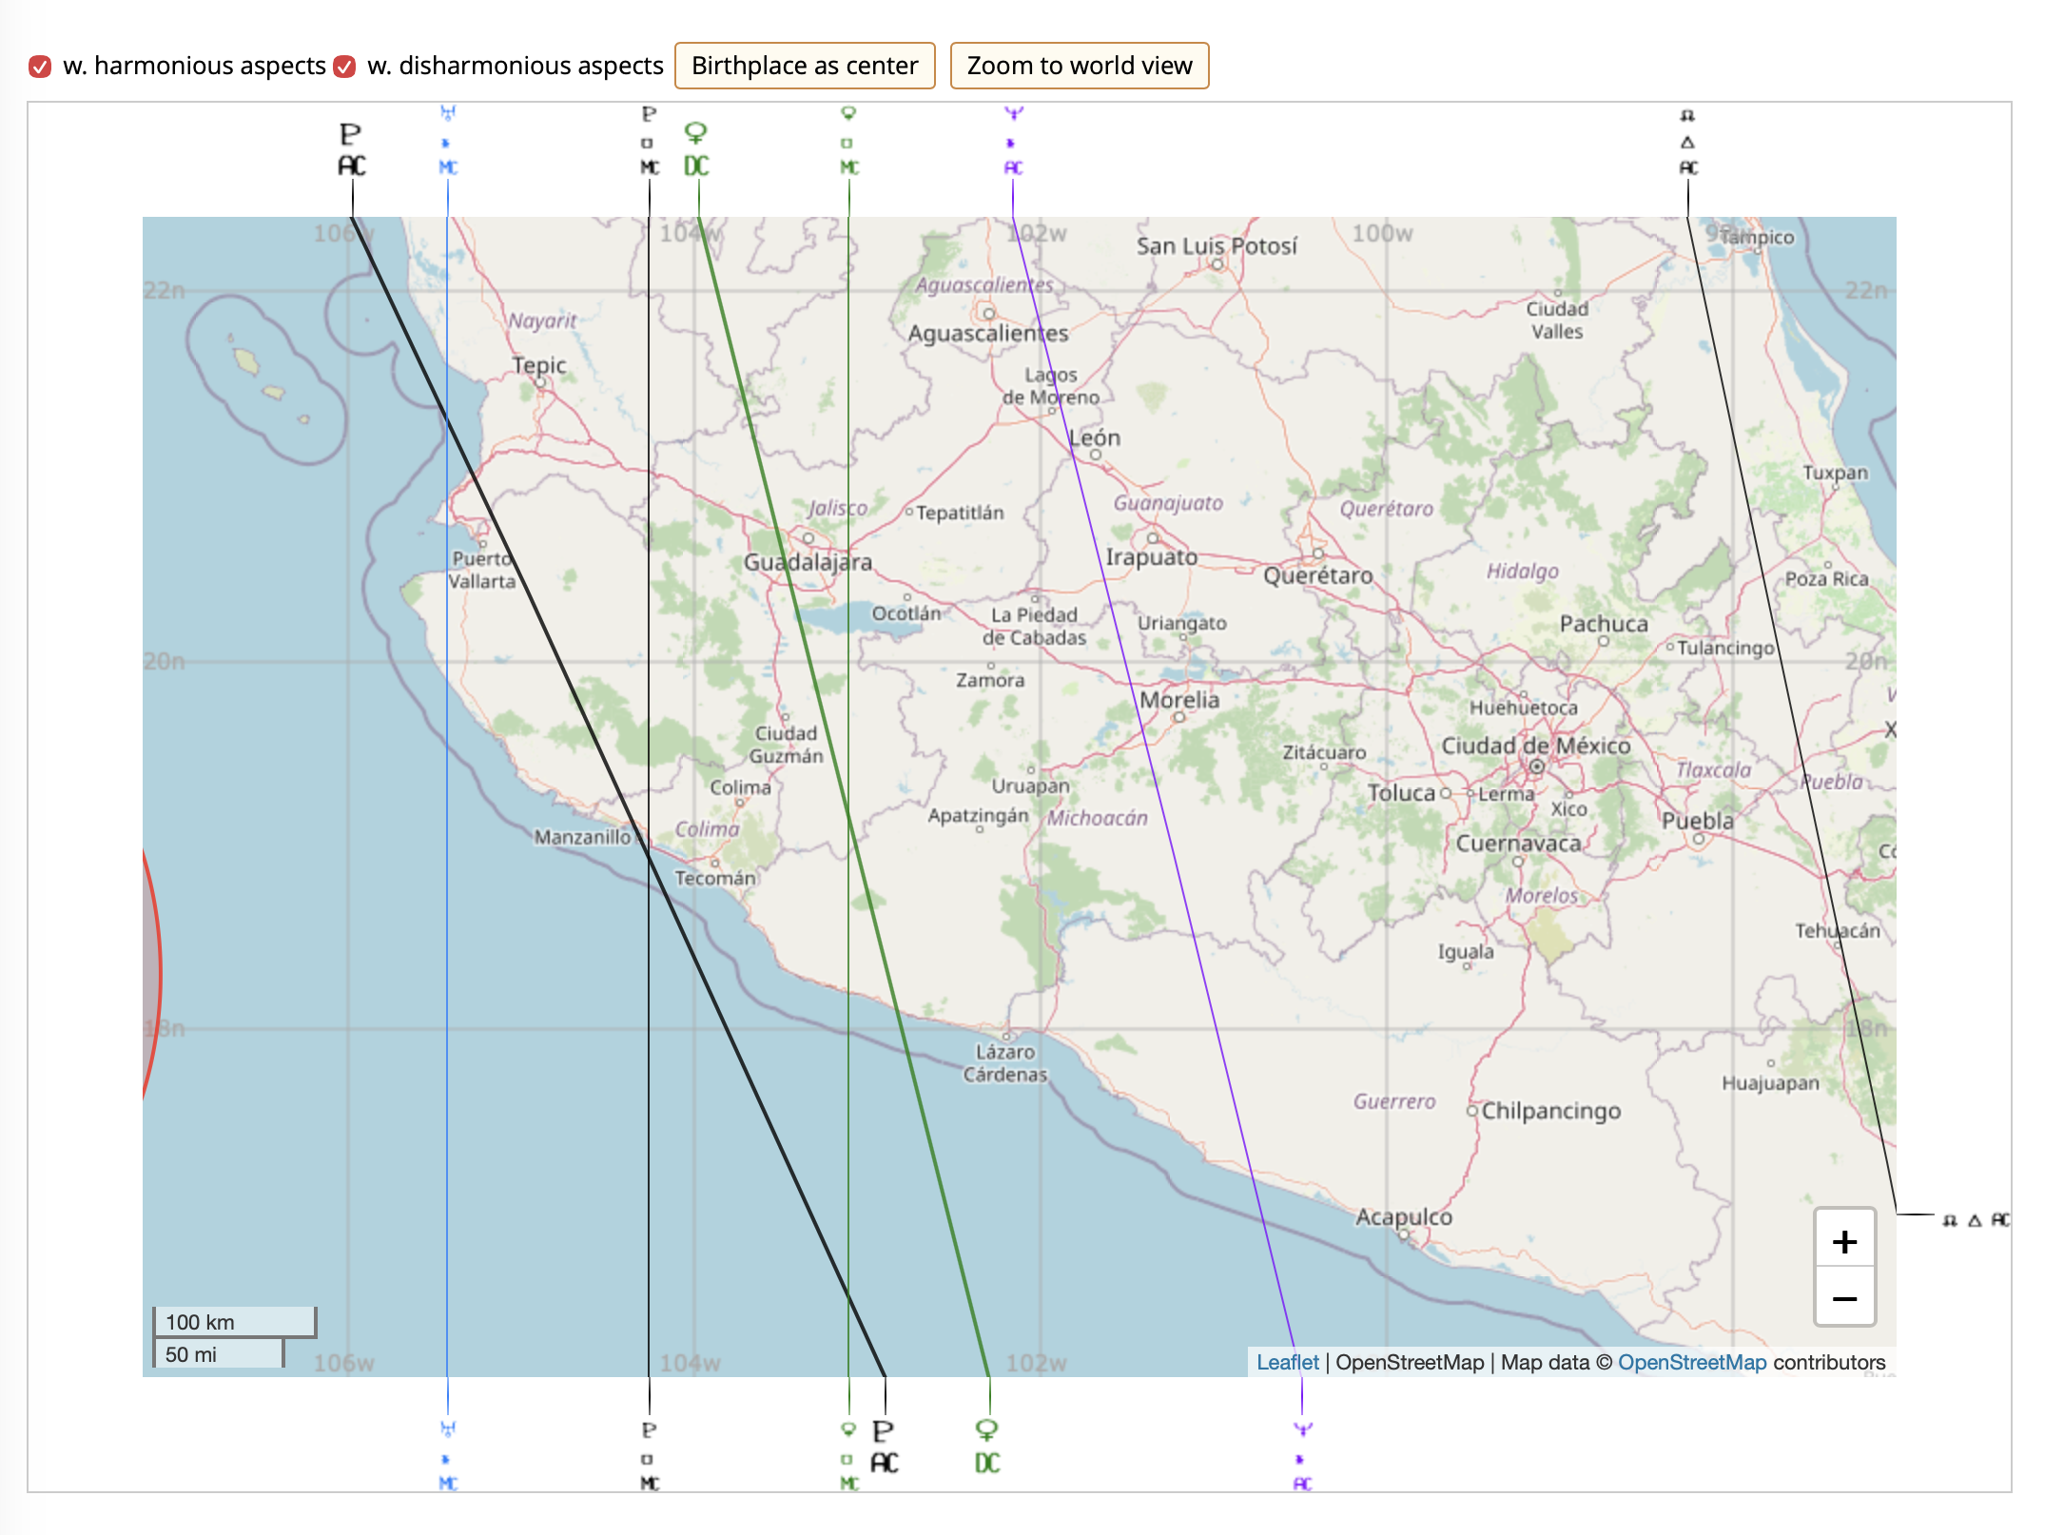2064x1535 pixels.
Task: Uncheck w. harmonious aspects
Action: 39,67
